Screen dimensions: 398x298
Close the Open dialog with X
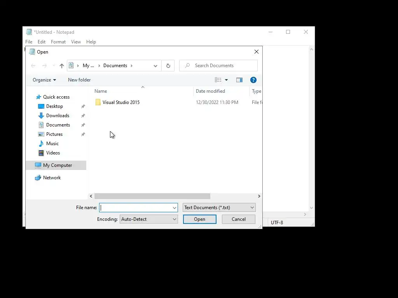[257, 52]
